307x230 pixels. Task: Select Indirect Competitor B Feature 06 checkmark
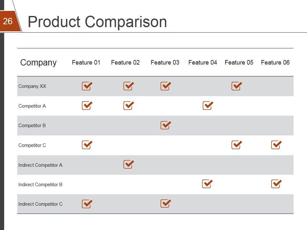click(x=276, y=184)
